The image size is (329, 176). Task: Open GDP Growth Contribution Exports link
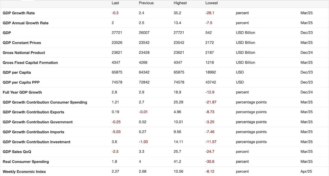pos(33,112)
